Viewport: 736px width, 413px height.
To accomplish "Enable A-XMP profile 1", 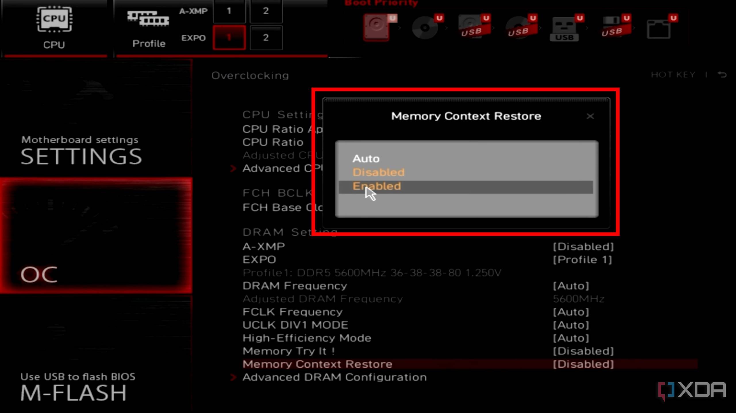I will 229,11.
